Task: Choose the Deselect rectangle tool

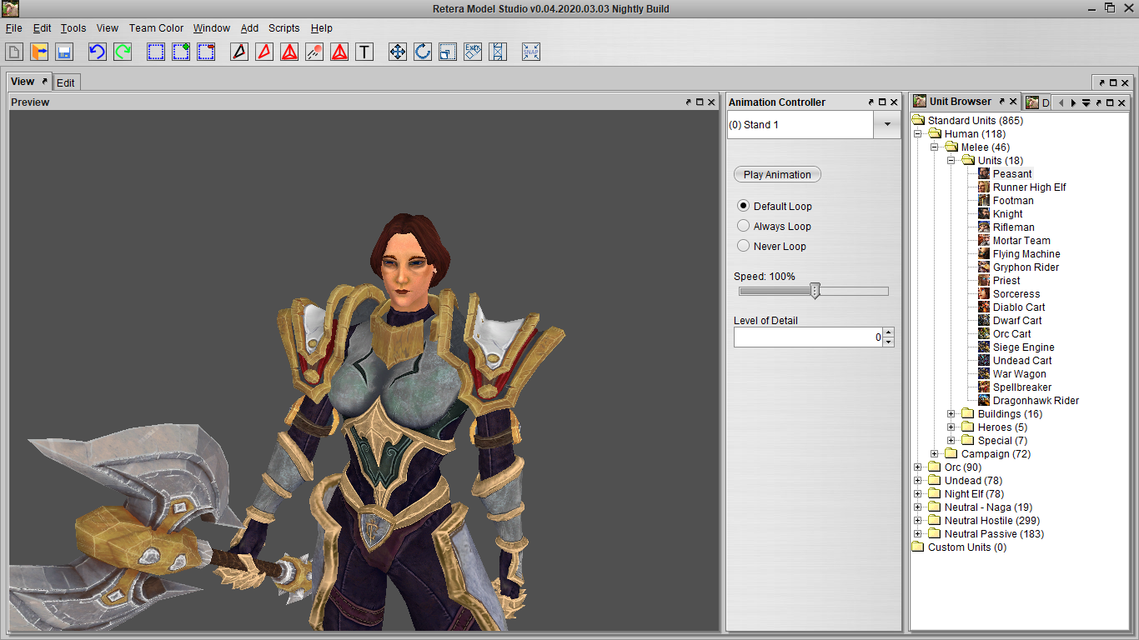Action: click(x=206, y=52)
